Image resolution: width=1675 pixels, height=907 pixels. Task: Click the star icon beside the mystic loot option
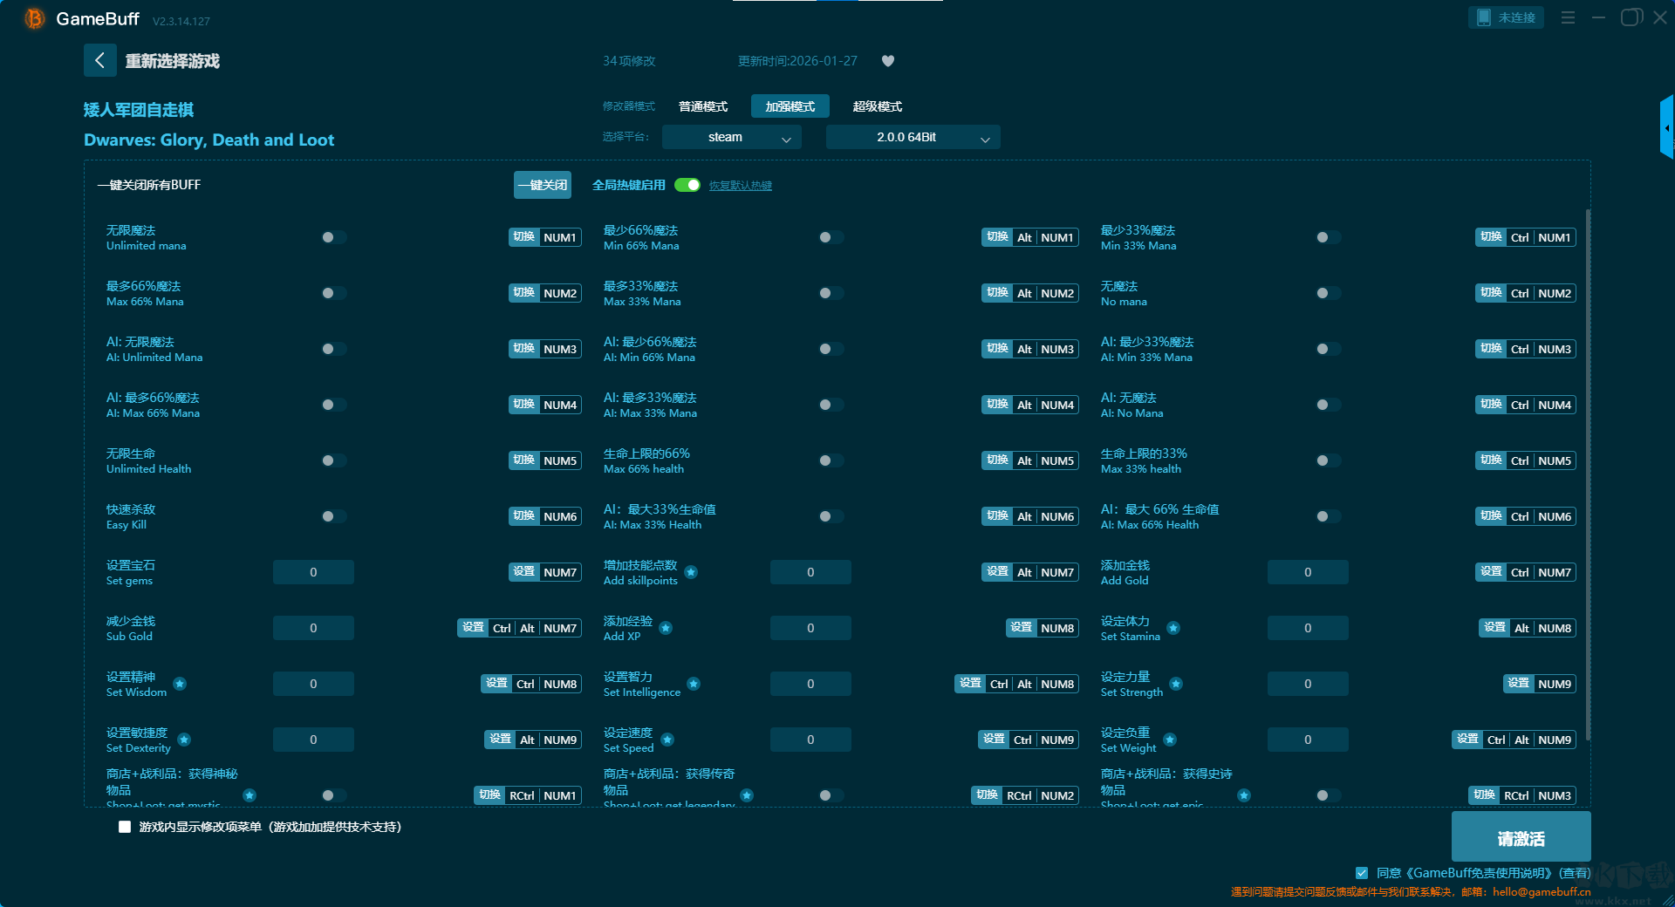tap(250, 795)
